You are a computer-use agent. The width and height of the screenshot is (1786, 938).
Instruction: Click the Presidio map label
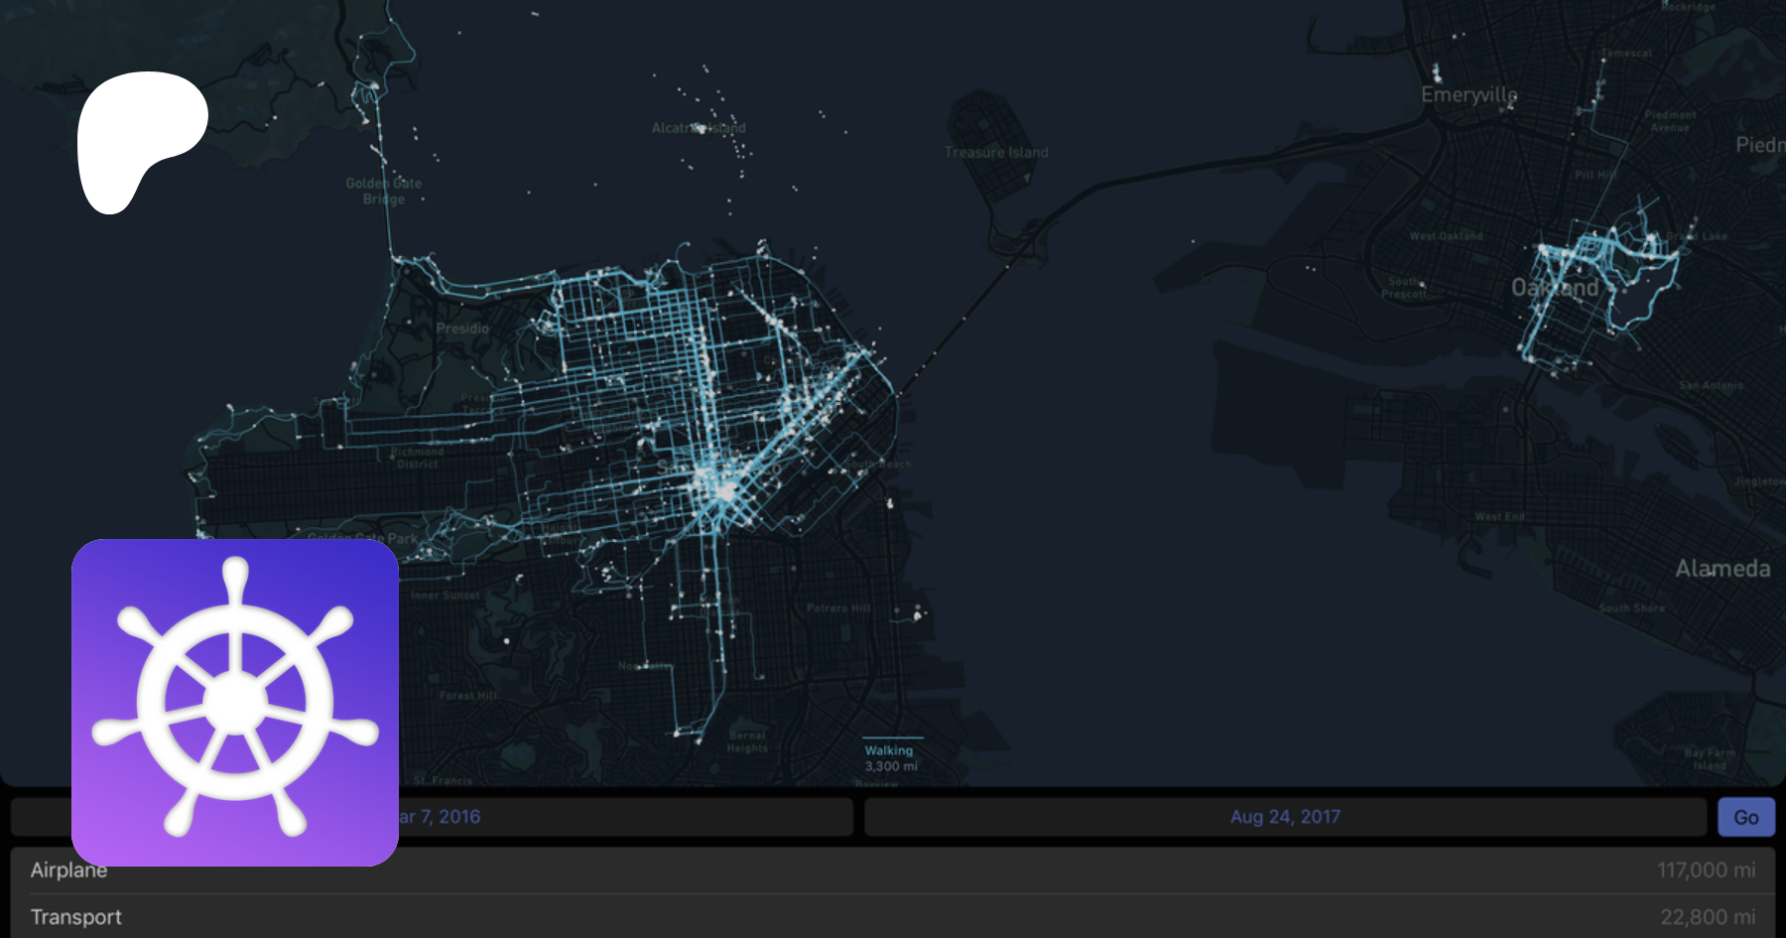(x=462, y=329)
